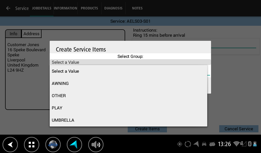Open the DIAGNOSIS tab

tap(113, 8)
